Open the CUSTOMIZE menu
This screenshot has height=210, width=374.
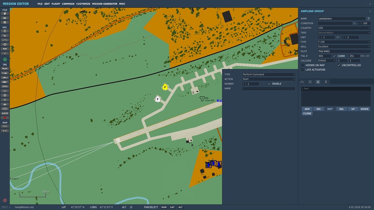click(x=83, y=4)
